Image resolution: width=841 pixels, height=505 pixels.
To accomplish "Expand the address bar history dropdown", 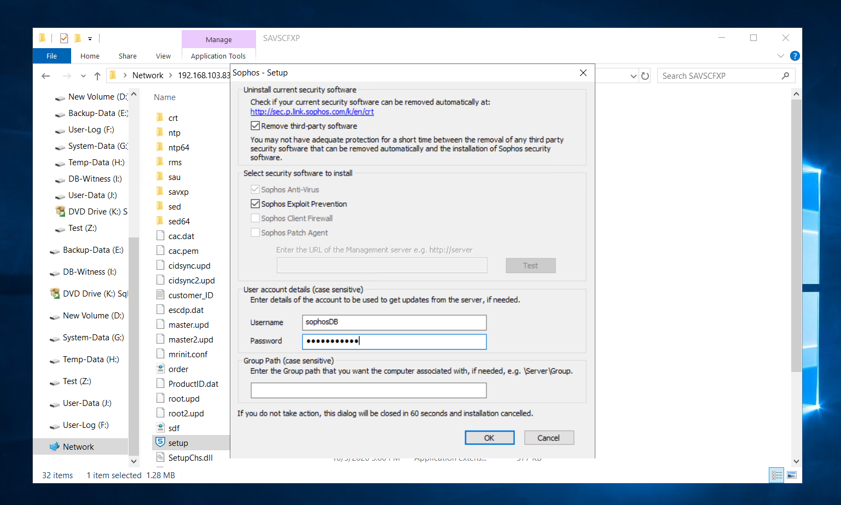I will [x=633, y=76].
